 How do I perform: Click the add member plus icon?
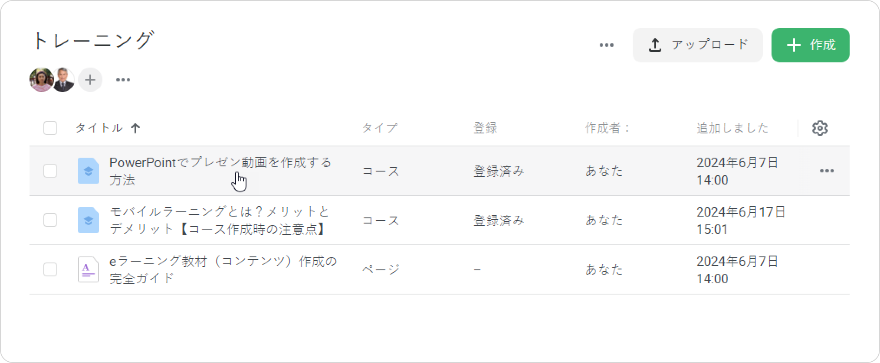pyautogui.click(x=90, y=80)
